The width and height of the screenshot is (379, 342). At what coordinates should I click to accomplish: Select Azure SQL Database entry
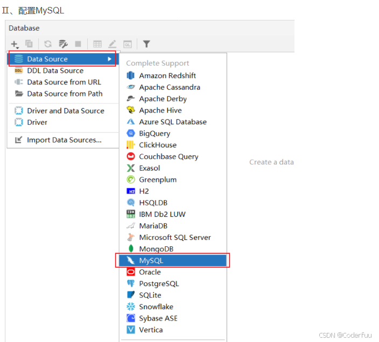(x=173, y=122)
